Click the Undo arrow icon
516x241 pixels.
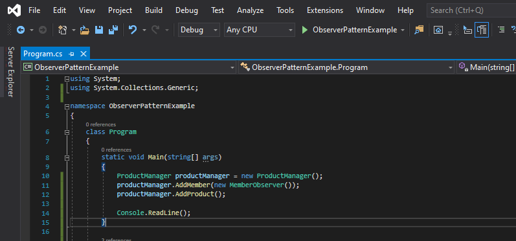tap(133, 30)
